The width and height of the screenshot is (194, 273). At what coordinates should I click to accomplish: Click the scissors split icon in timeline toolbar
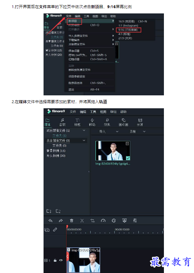click(x=82, y=221)
